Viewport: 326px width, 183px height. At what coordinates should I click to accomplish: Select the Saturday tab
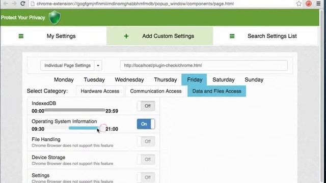tap(224, 80)
